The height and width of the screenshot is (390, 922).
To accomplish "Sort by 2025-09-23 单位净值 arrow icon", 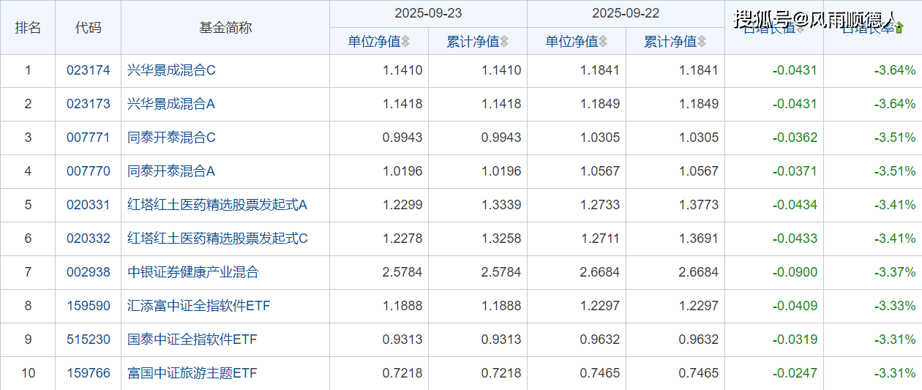I will [405, 42].
